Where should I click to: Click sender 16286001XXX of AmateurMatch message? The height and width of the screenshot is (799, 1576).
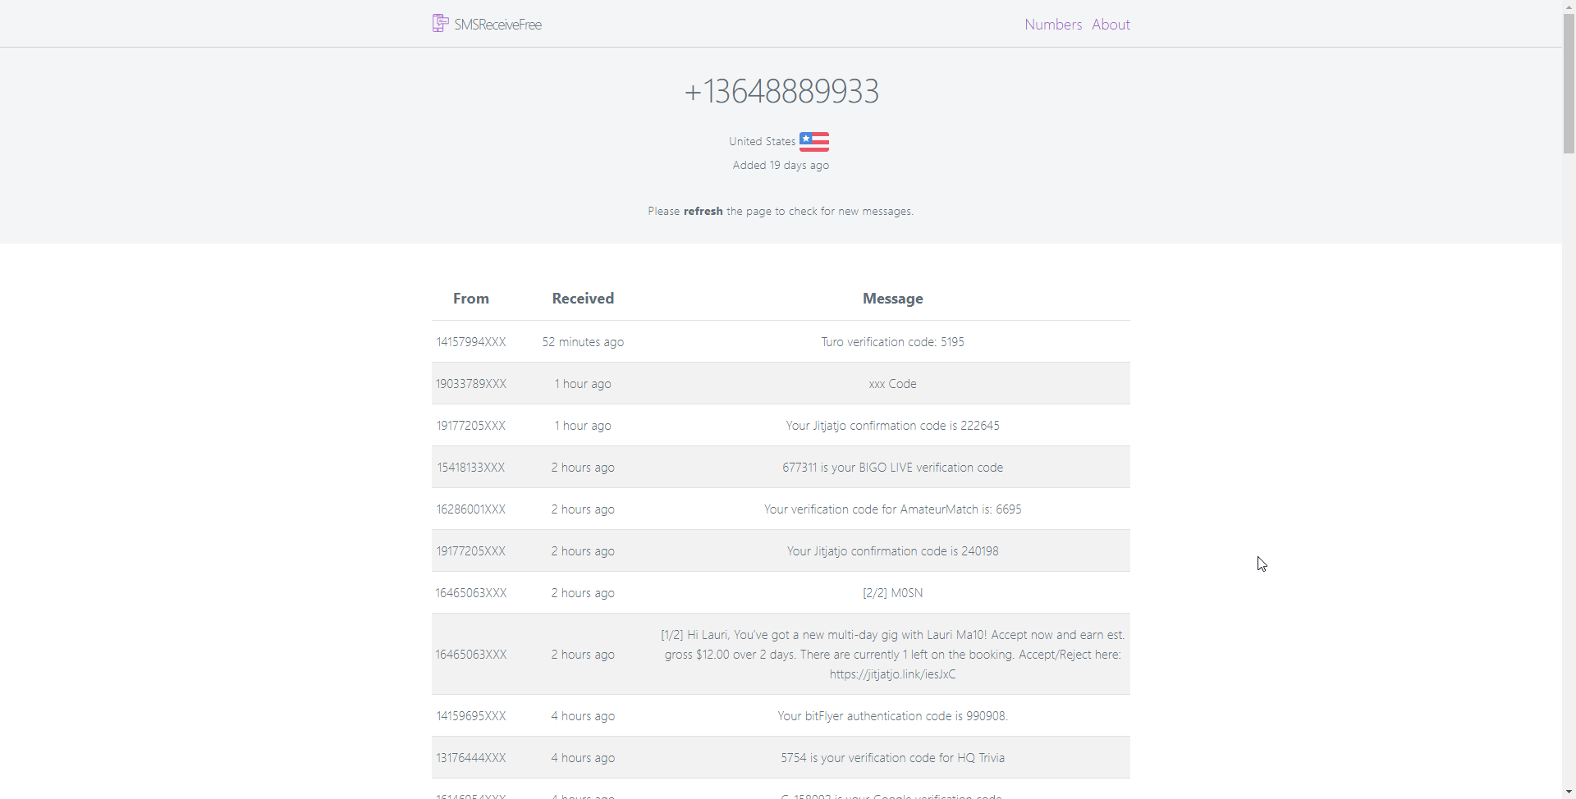click(470, 509)
